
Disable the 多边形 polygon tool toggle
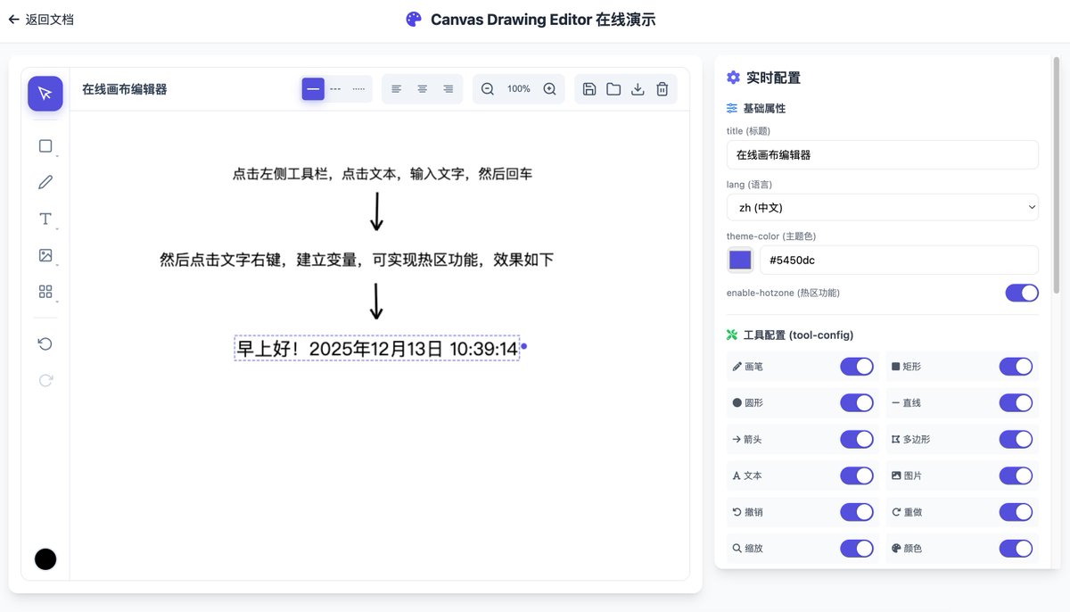1016,439
